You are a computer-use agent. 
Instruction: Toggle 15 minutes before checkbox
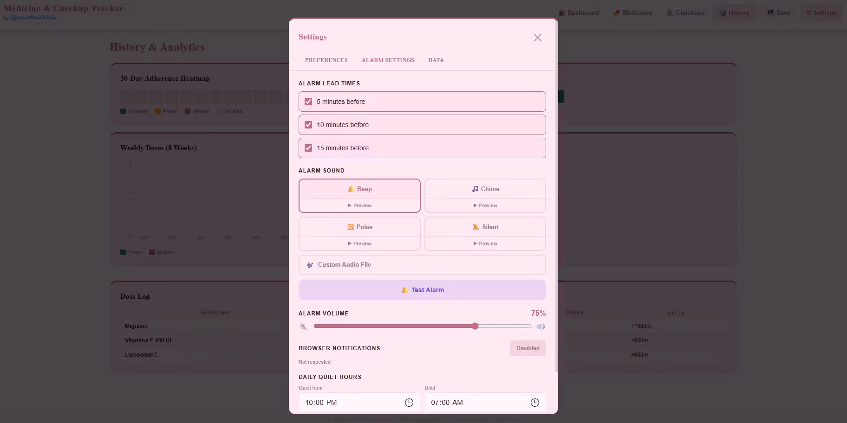click(308, 148)
